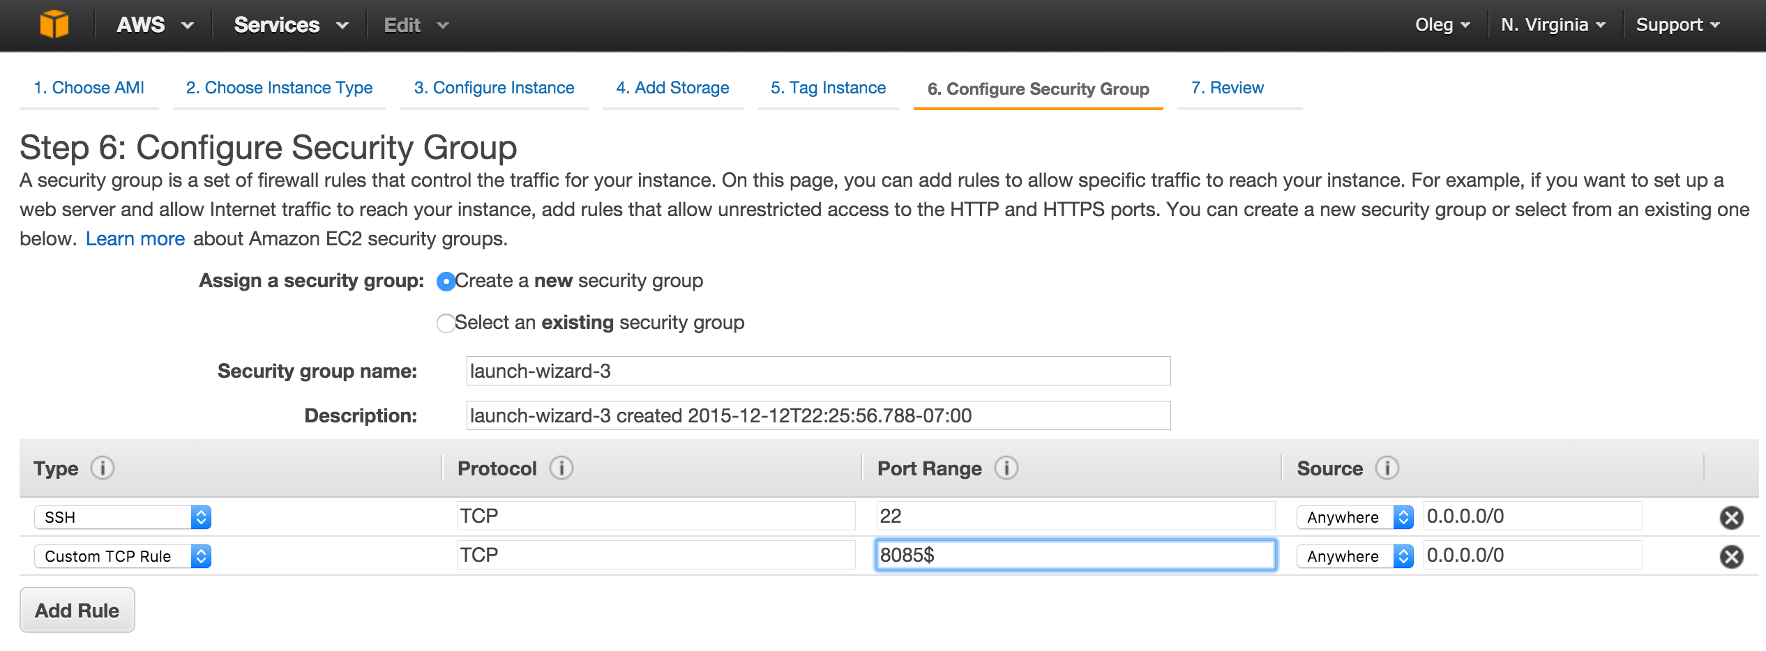
Task: Click the Custom TCP rule source CIDR field
Action: [x=1532, y=555]
